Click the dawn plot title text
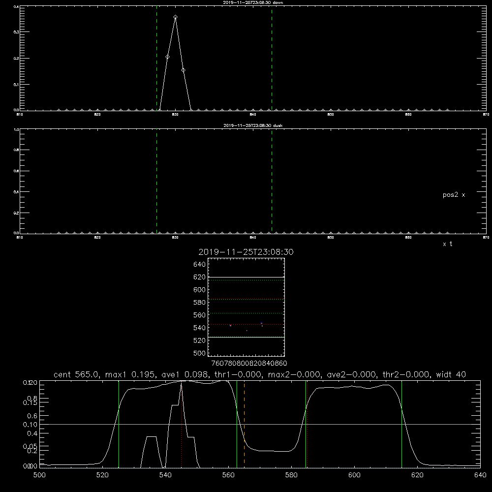Image resolution: width=492 pixels, height=492 pixels. [x=253, y=2]
